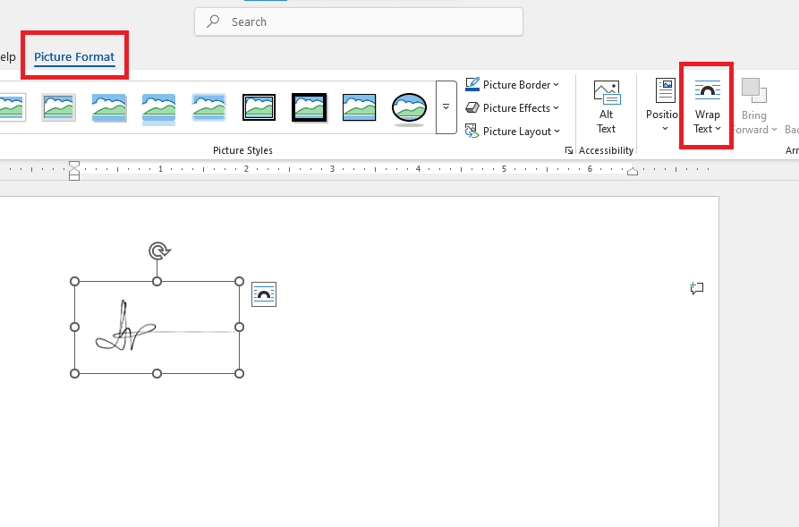
Task: Apply the Double Frame Black picture style
Action: pos(259,107)
